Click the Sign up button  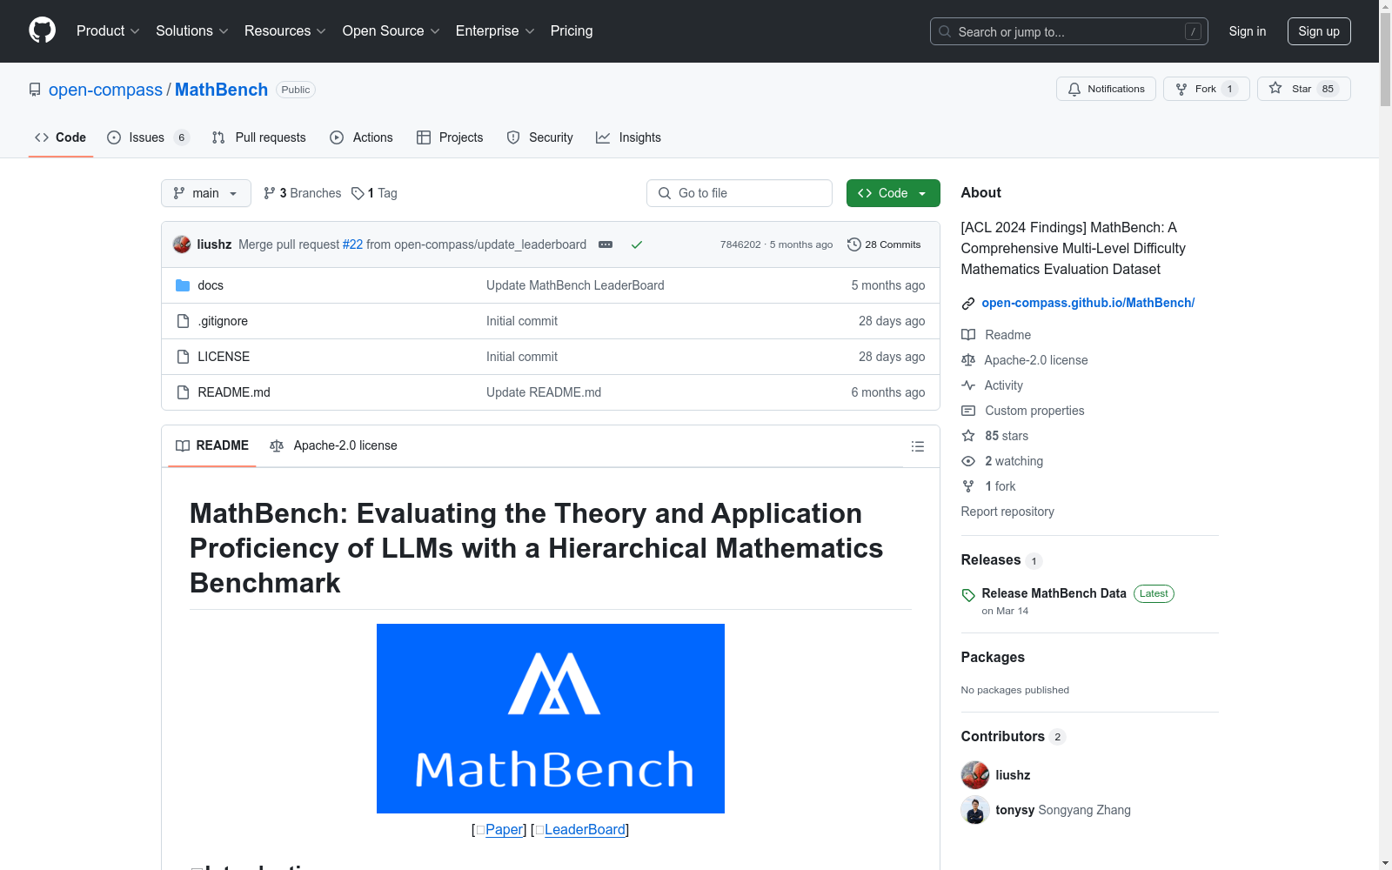1319,31
